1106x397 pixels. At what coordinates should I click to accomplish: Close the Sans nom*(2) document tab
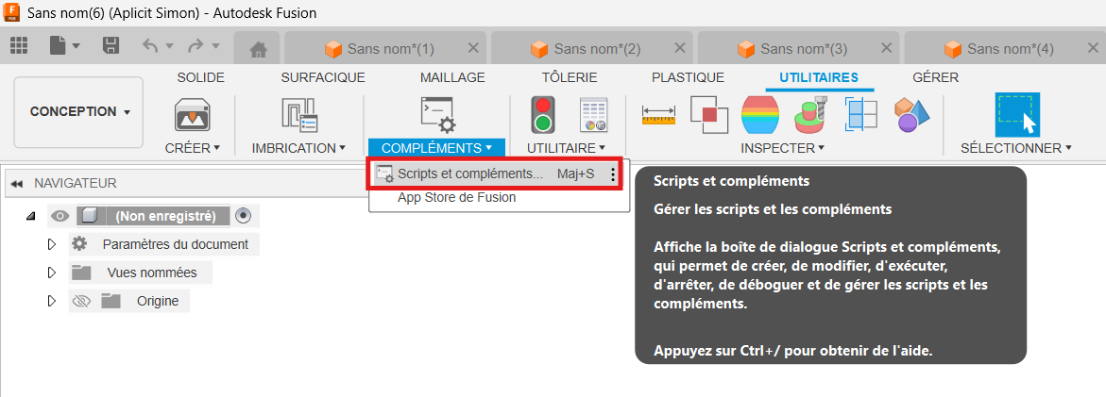[x=680, y=49]
